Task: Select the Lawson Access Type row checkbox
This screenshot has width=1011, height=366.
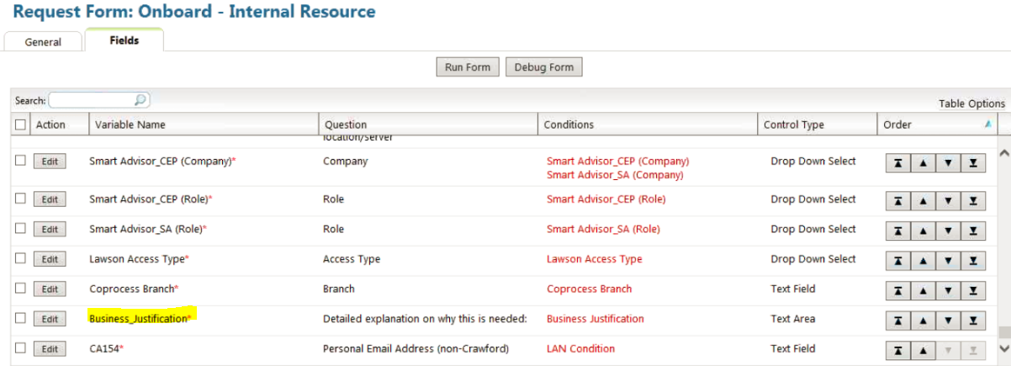Action: [x=20, y=258]
